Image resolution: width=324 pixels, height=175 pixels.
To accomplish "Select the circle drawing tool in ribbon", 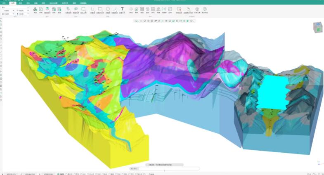I will (x=108, y=9).
